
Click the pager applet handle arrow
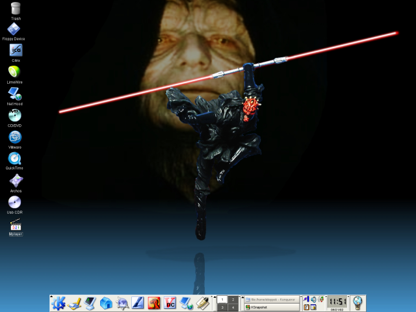tap(214, 297)
